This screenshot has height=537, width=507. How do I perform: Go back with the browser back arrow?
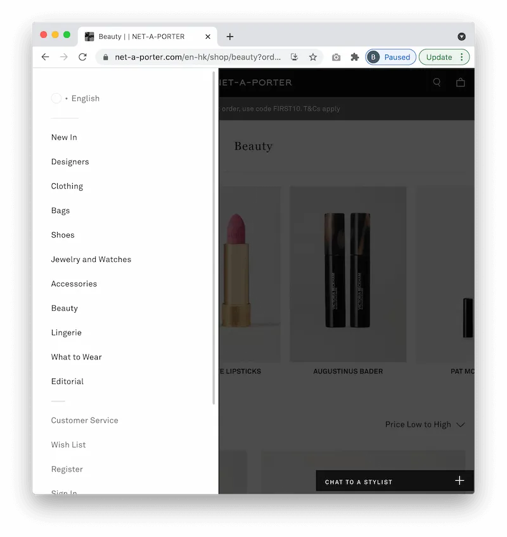coord(45,57)
